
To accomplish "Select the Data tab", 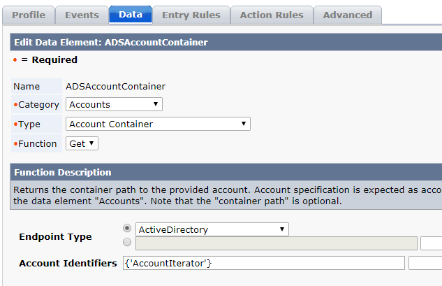I will (x=131, y=15).
